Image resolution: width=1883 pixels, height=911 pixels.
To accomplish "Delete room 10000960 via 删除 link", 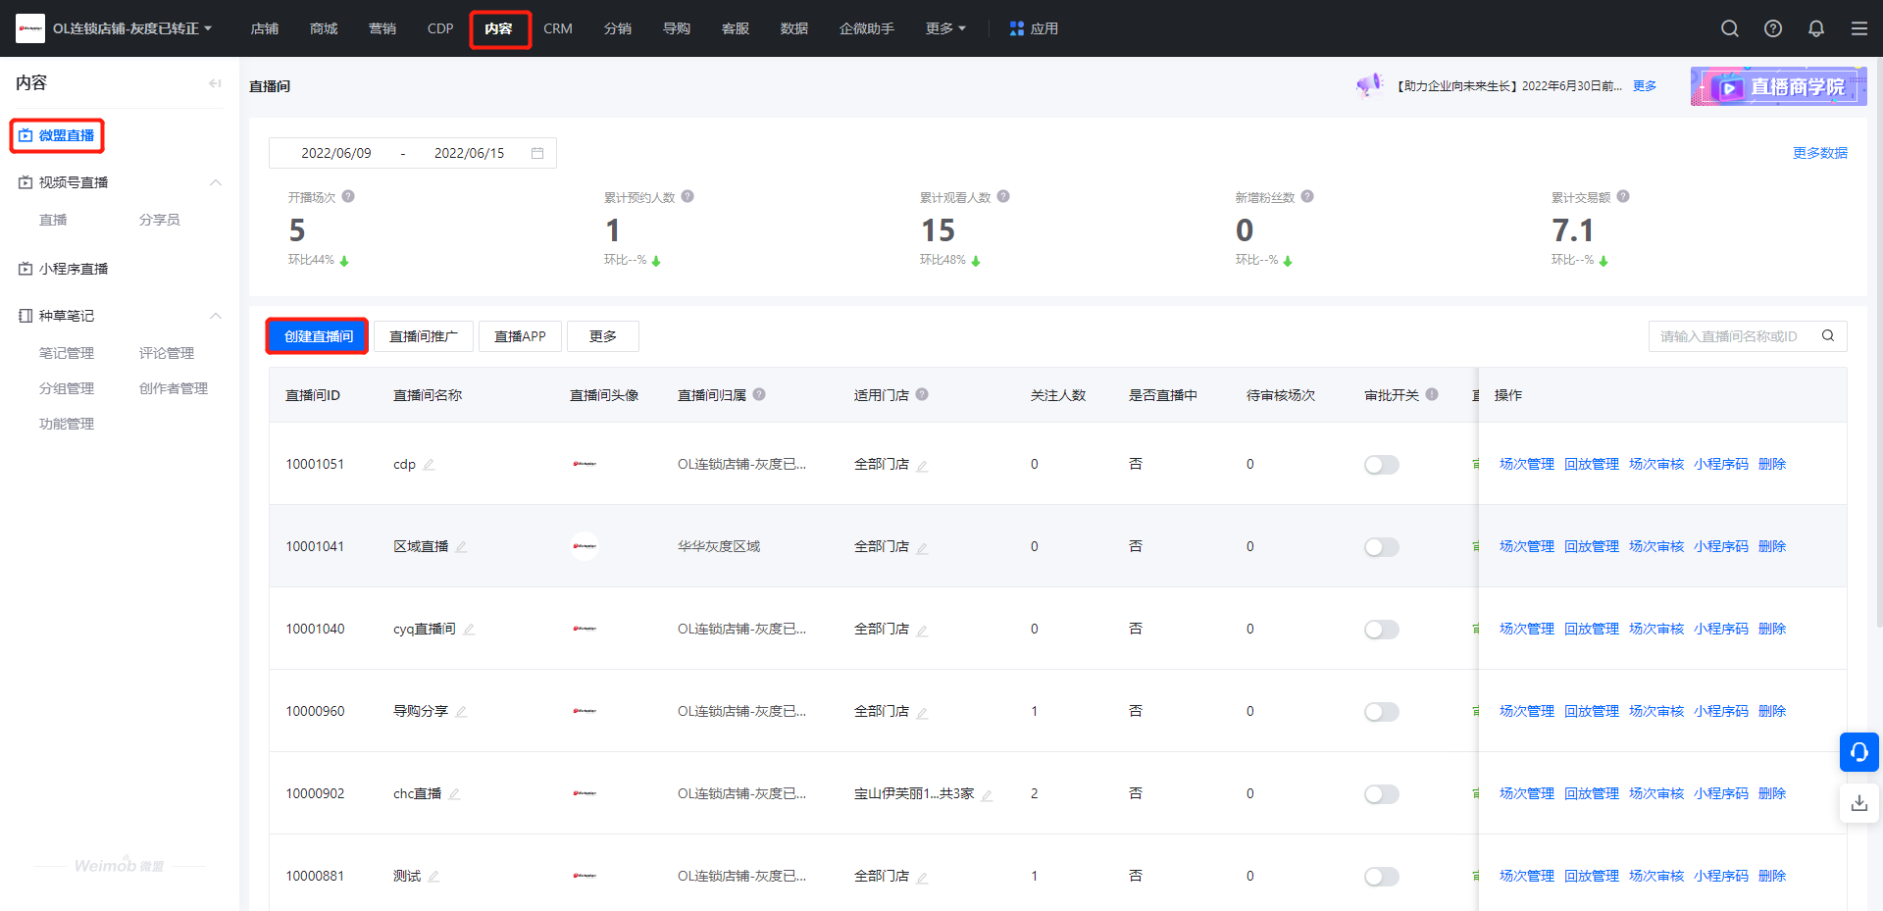I will (1772, 712).
